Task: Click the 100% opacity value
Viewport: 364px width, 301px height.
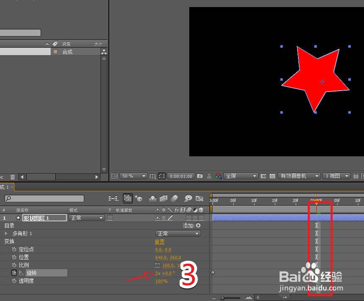Action: (161, 281)
